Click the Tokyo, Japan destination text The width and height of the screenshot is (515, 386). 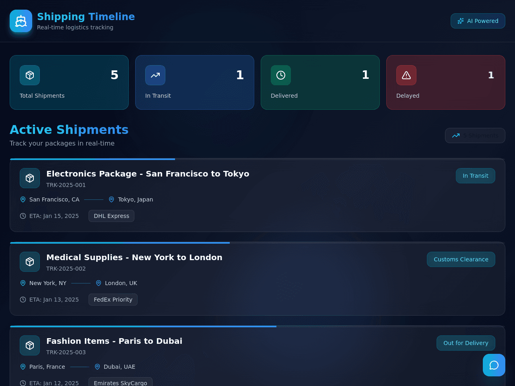[136, 199]
